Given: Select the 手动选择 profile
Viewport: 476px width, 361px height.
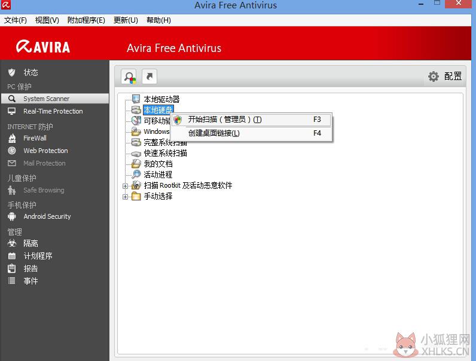Looking at the screenshot, I should tap(158, 196).
